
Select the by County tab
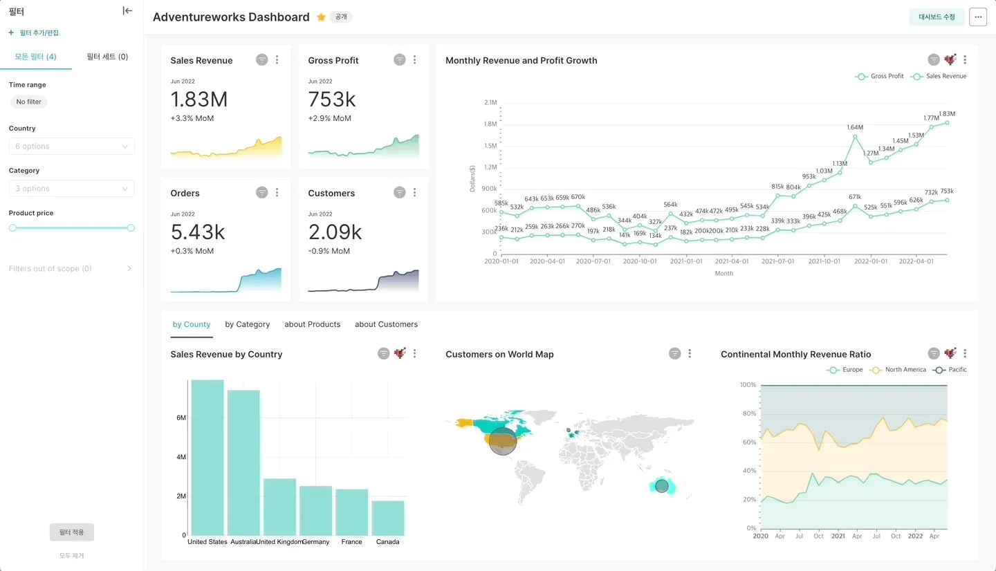click(x=192, y=324)
